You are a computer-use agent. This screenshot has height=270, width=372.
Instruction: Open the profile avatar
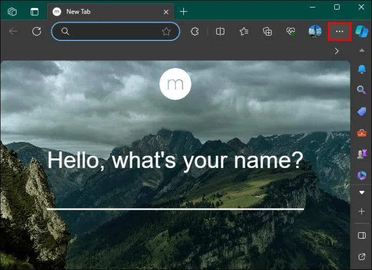(315, 31)
